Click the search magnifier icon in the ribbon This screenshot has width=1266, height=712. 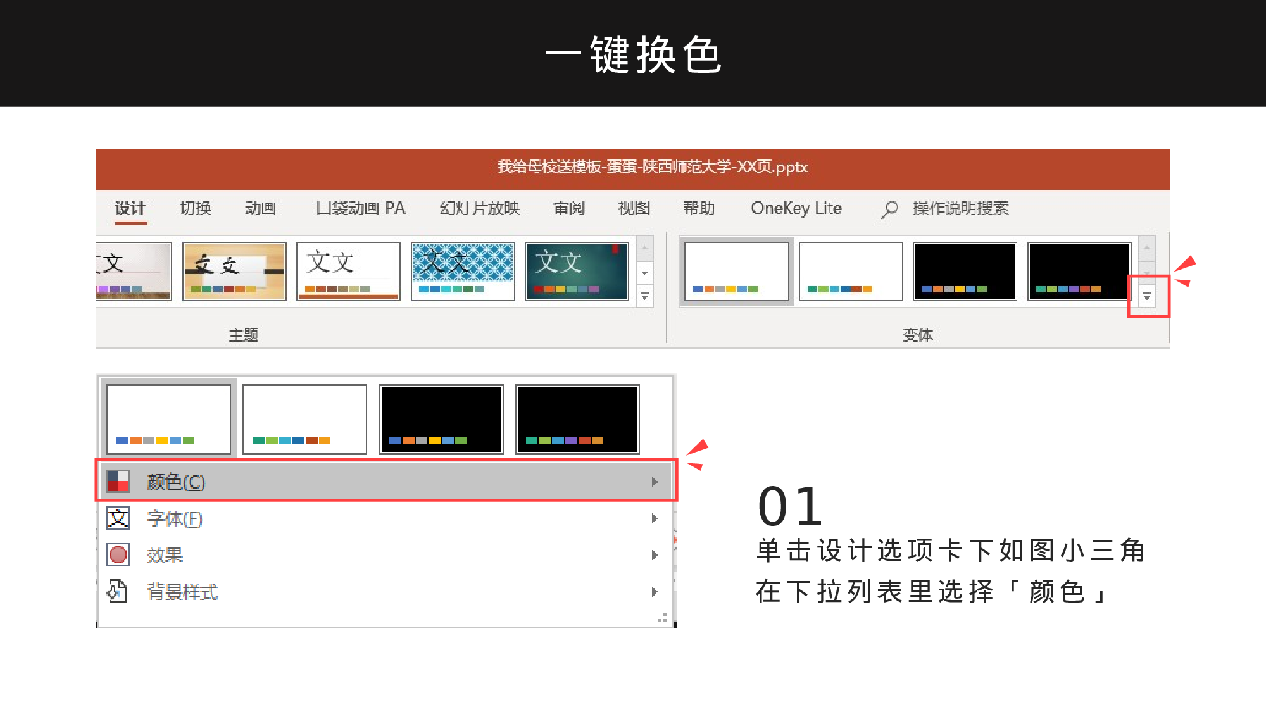click(889, 208)
